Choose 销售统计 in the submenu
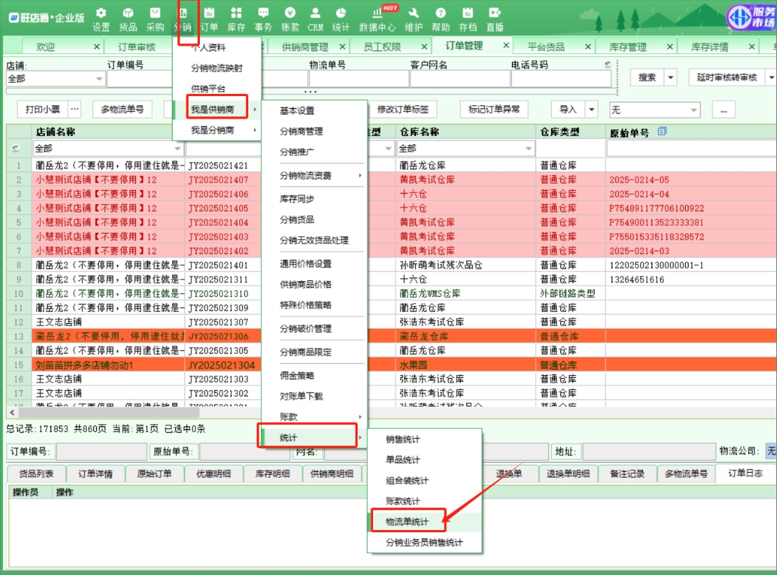The height and width of the screenshot is (575, 777). (x=403, y=440)
